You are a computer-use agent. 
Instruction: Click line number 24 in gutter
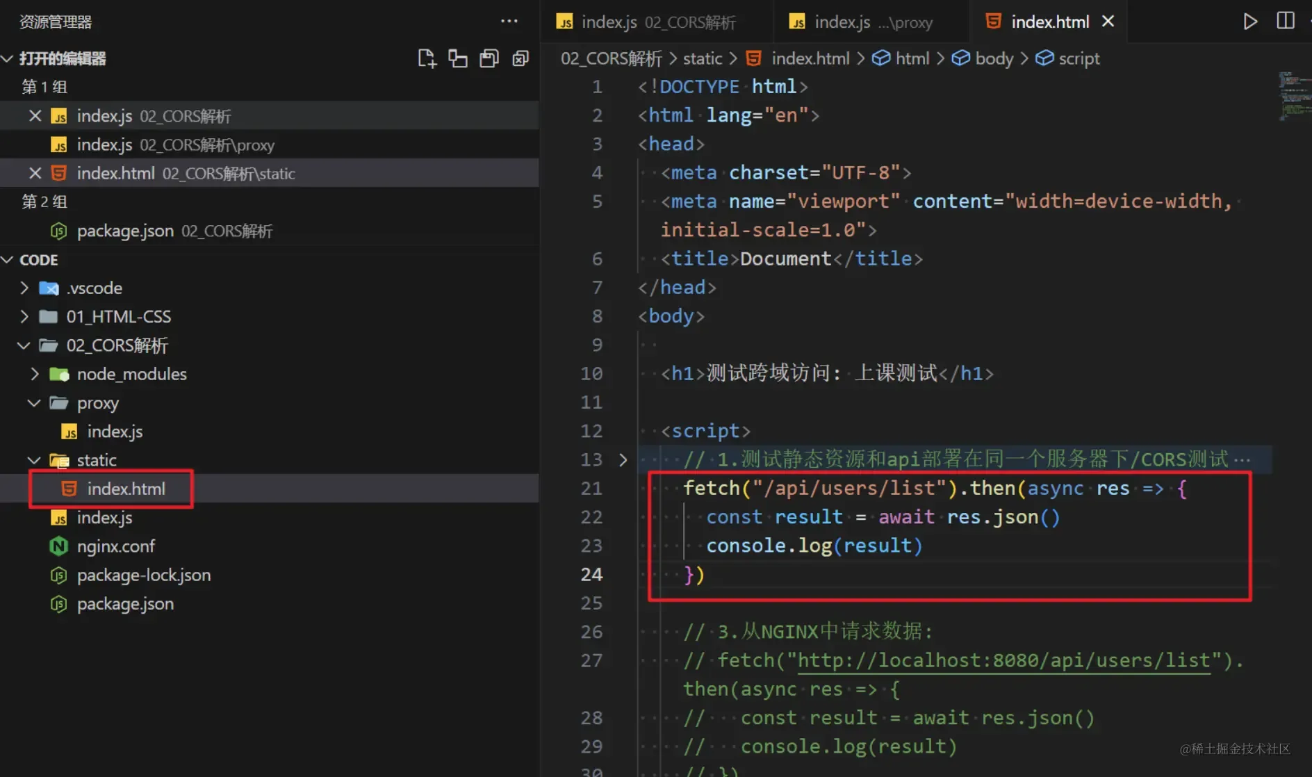(x=591, y=575)
